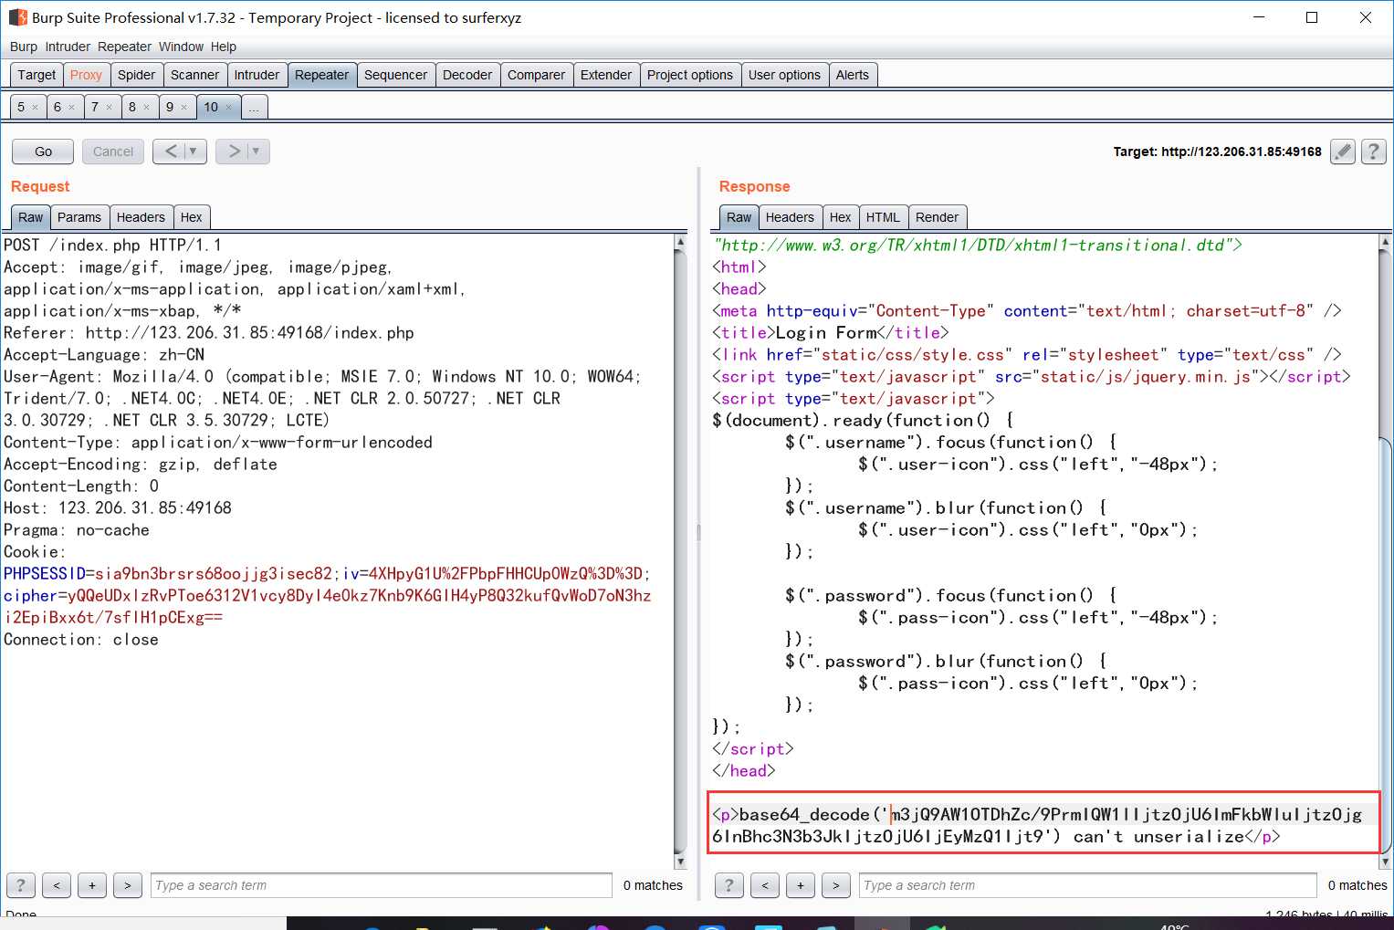The image size is (1394, 930).
Task: Close repeater tab 8
Action: [x=146, y=108]
